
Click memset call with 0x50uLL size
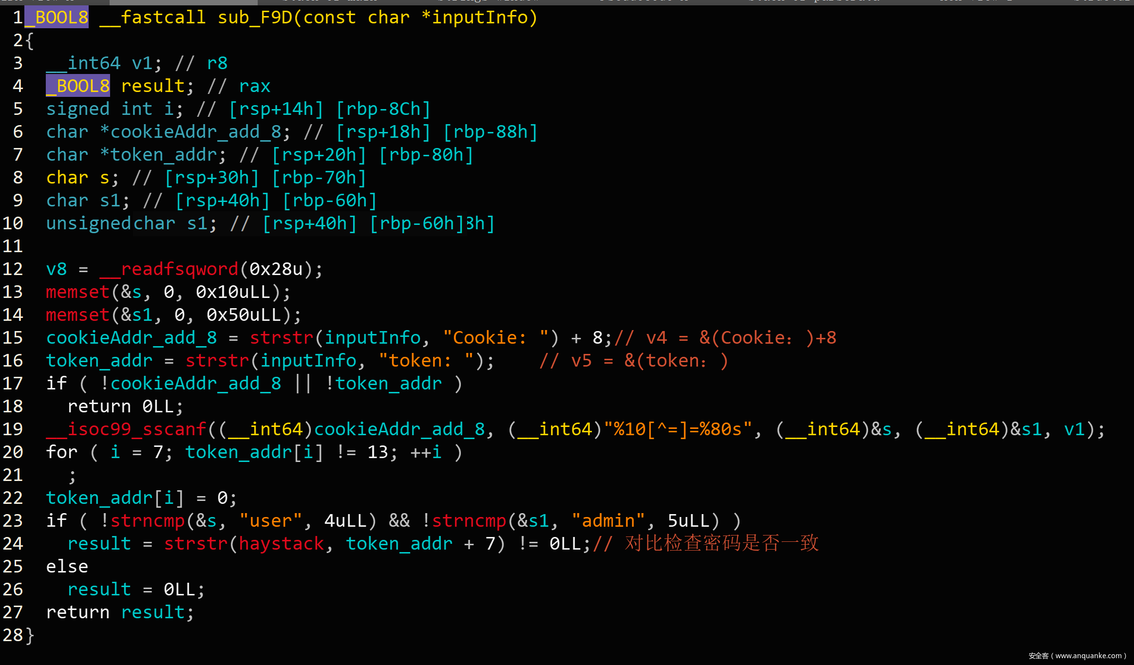[x=77, y=315]
